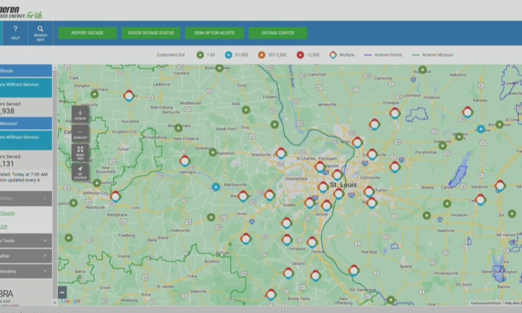Open the Outage Center
This screenshot has width=522, height=313.
278,33
